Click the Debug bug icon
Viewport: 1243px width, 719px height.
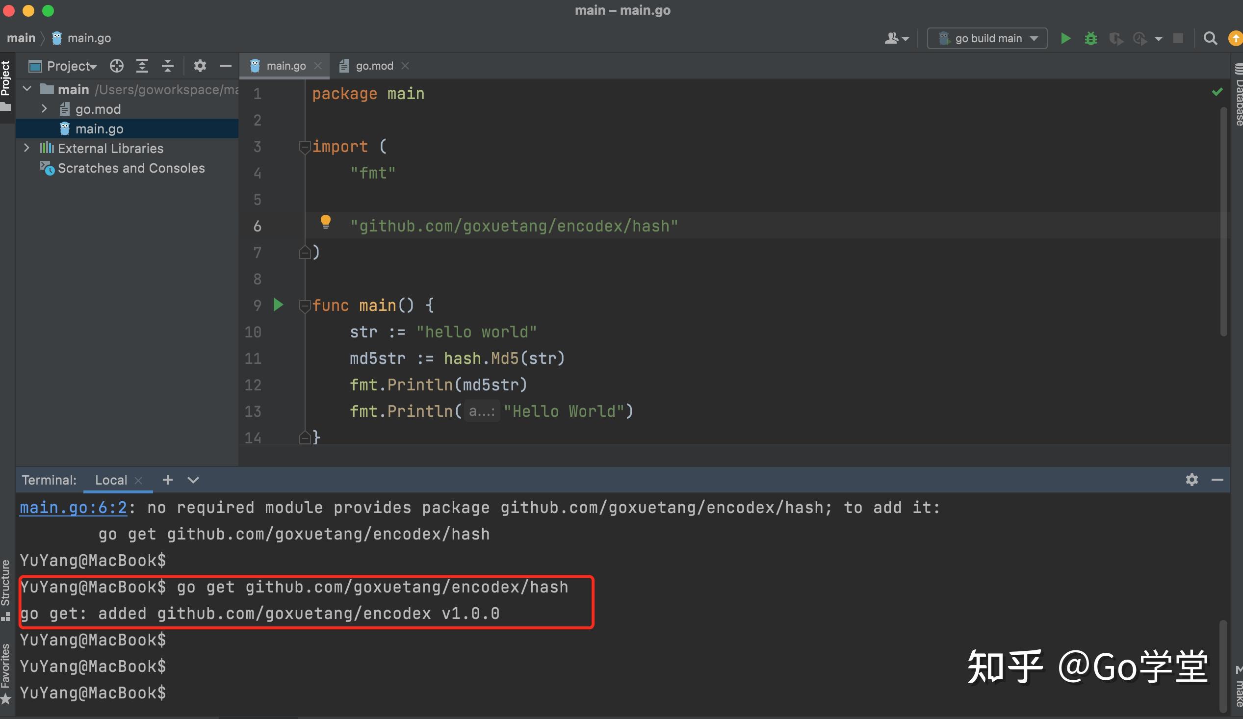coord(1090,38)
